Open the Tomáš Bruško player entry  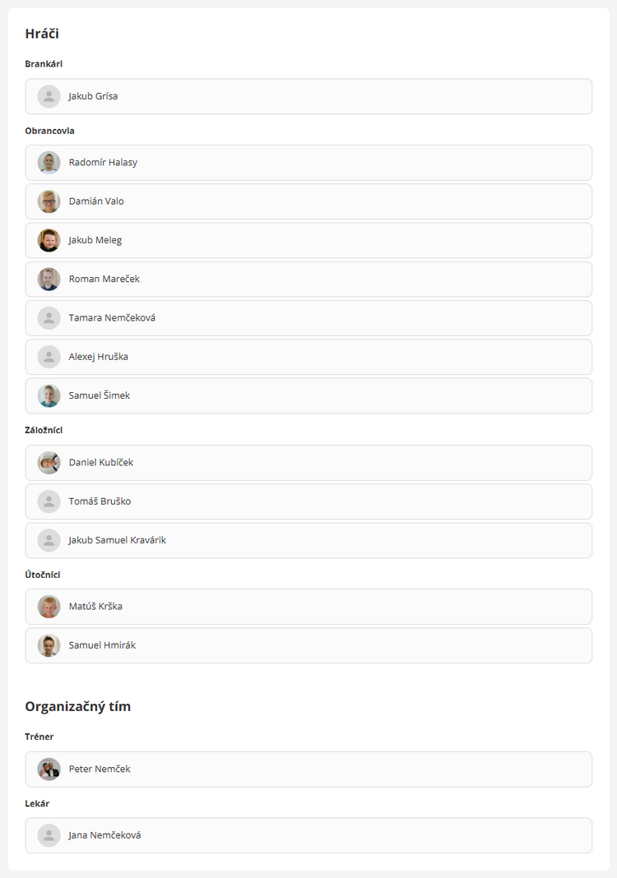[308, 501]
